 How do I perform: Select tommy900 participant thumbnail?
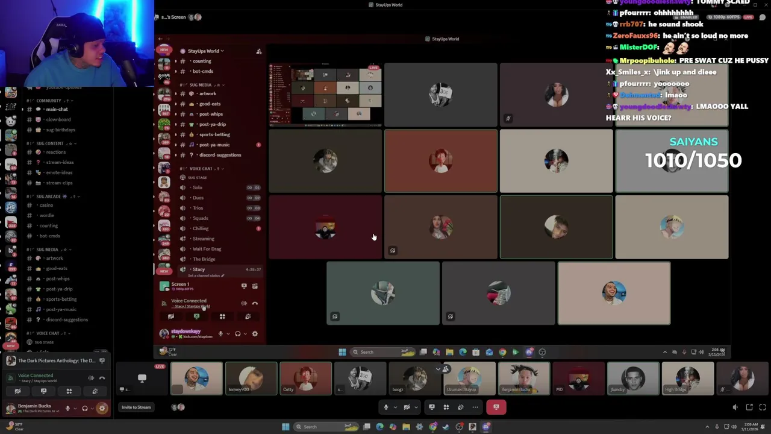click(x=251, y=379)
